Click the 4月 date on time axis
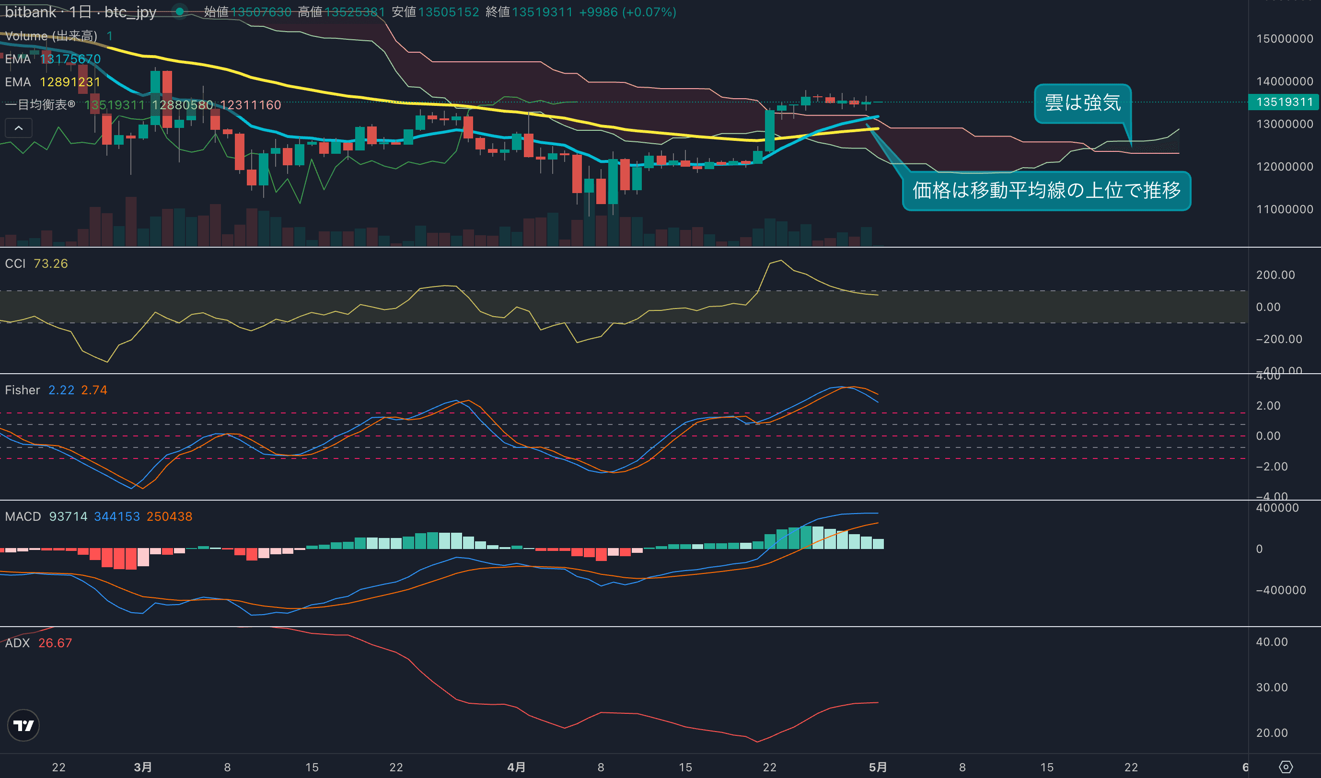The image size is (1321, 778). pos(516,767)
